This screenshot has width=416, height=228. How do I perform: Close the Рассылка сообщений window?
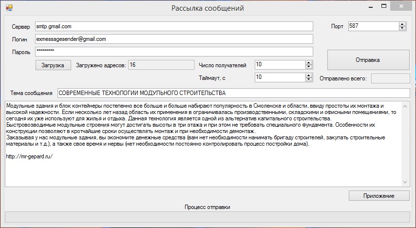coord(401,6)
